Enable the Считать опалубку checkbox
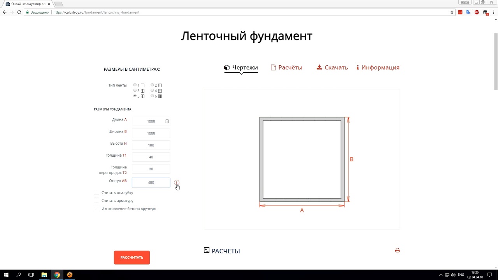Image resolution: width=498 pixels, height=280 pixels. [96, 192]
